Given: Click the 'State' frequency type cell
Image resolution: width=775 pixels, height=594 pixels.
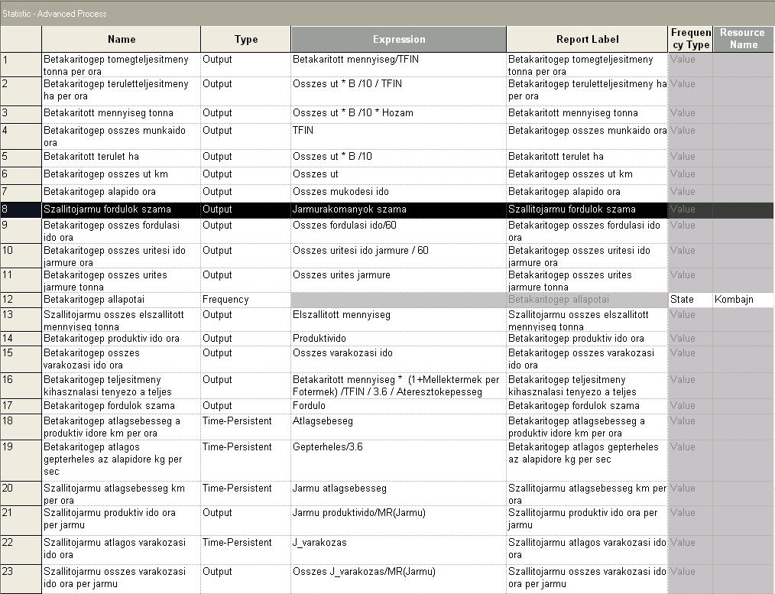Looking at the screenshot, I should pyautogui.click(x=690, y=300).
